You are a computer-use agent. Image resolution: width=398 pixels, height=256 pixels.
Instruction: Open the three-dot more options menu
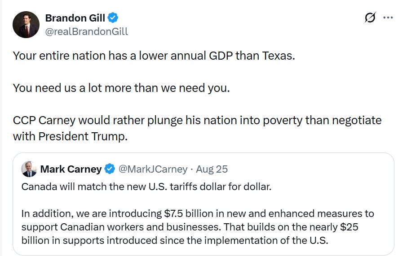pyautogui.click(x=388, y=17)
